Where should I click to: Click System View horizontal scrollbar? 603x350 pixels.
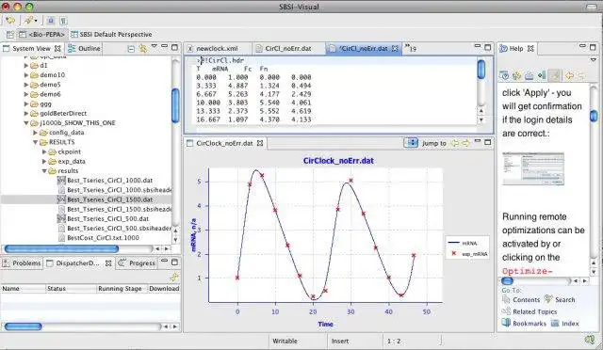pos(61,249)
